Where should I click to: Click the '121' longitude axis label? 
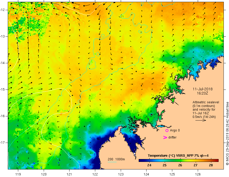69,174
